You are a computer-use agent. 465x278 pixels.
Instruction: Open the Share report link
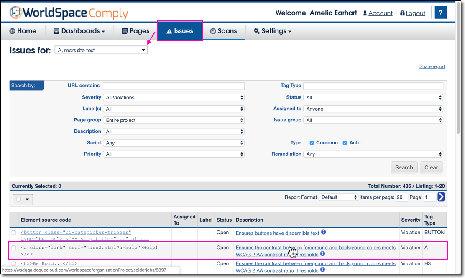(432, 67)
